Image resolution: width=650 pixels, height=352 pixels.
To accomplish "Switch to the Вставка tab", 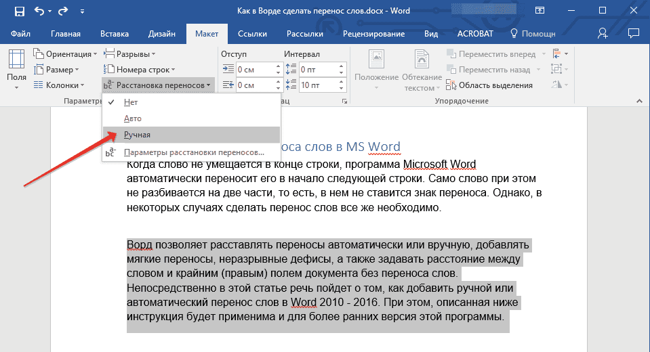I will 115,34.
